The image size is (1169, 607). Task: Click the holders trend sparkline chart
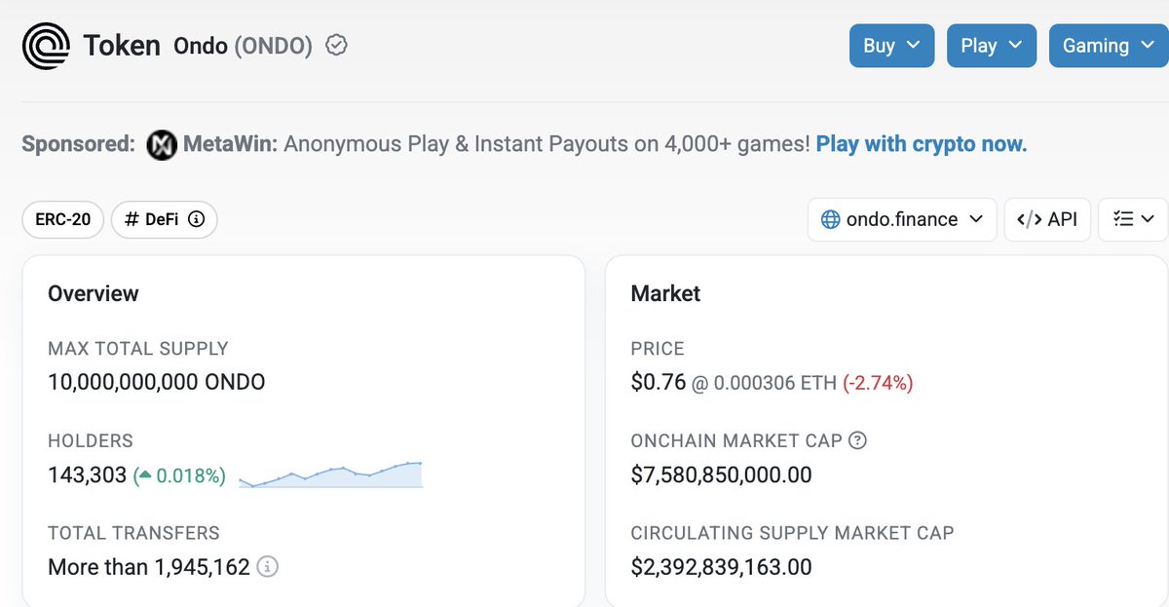(x=330, y=474)
